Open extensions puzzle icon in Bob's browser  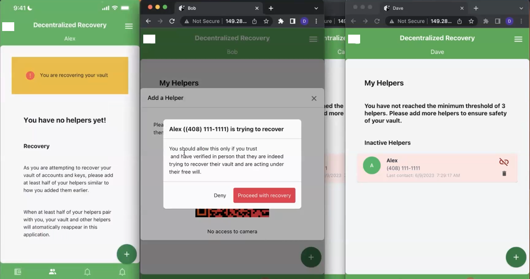(281, 21)
